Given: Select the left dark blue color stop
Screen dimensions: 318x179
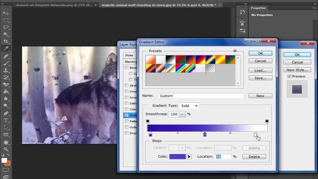Looking at the screenshot, I should [x=150, y=134].
